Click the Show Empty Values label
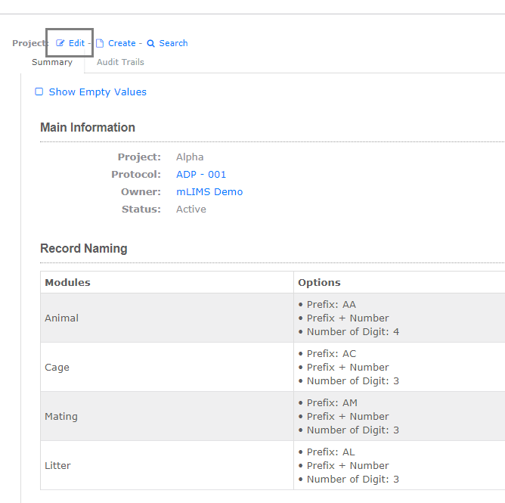 (98, 92)
